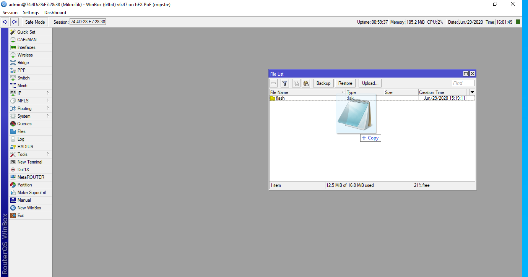This screenshot has width=528, height=277.
Task: Click the Backup button
Action: pos(323,83)
